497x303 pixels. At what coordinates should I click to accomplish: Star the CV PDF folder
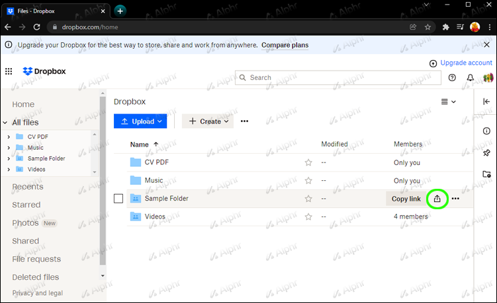[308, 162]
